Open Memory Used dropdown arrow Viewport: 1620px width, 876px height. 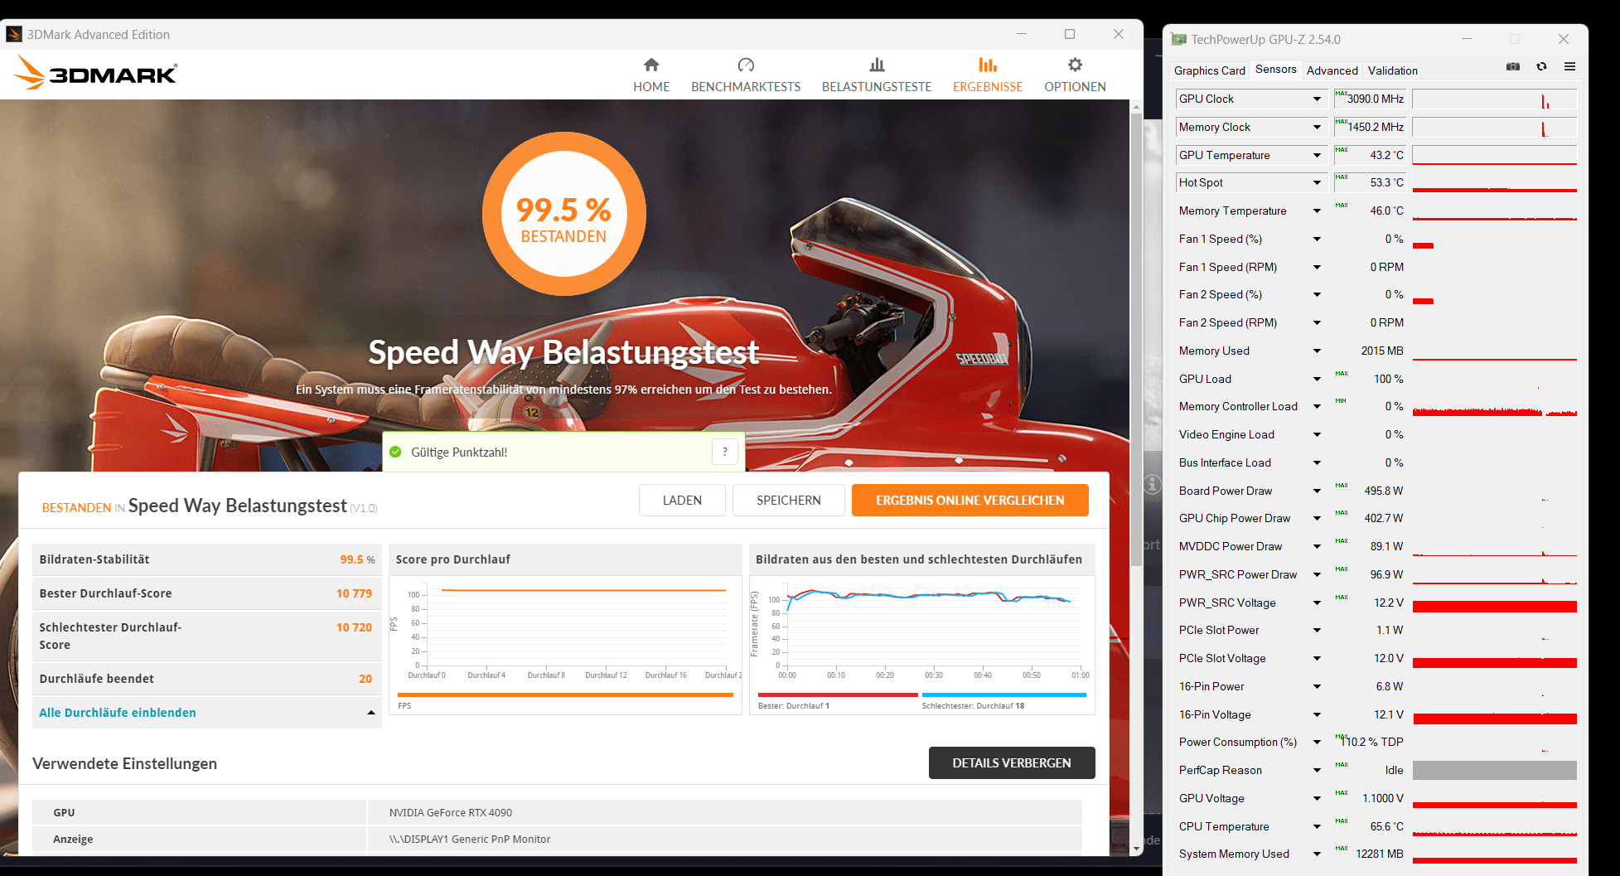click(x=1317, y=351)
